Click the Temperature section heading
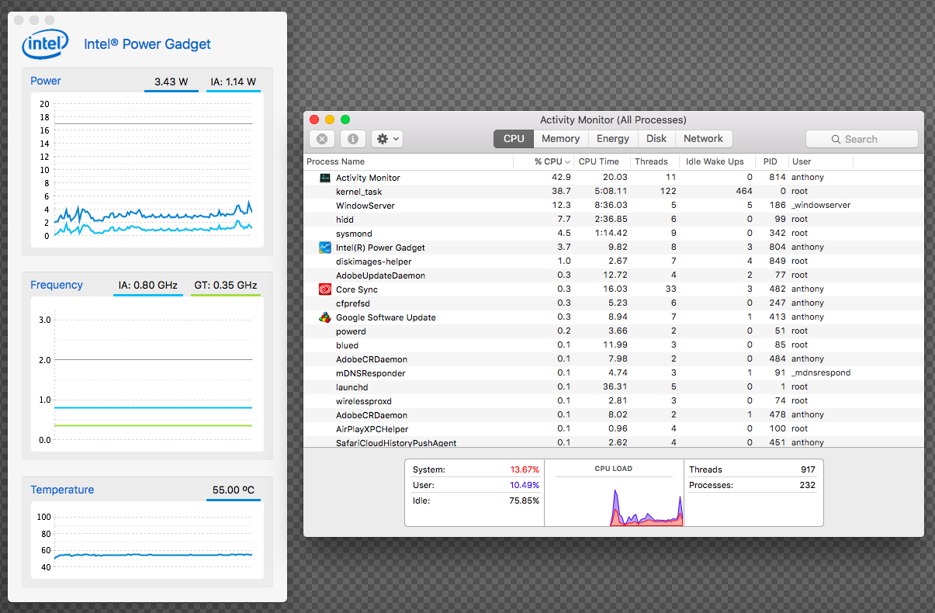935x613 pixels. coord(62,490)
